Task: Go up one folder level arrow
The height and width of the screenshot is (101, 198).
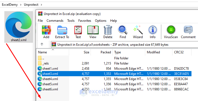Action: tap(42, 44)
